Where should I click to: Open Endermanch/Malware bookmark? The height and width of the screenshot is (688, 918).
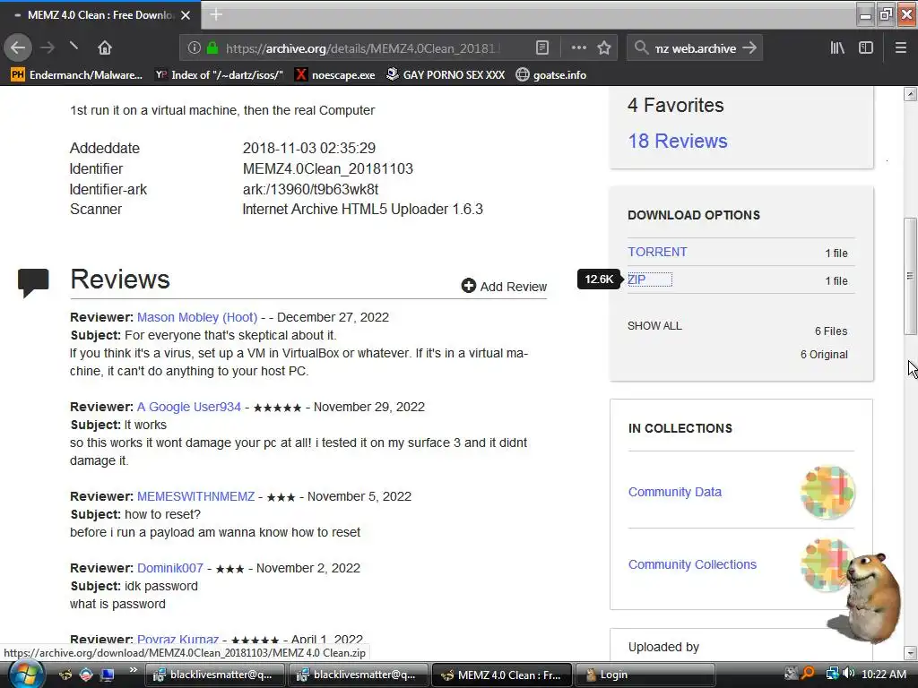pos(77,75)
